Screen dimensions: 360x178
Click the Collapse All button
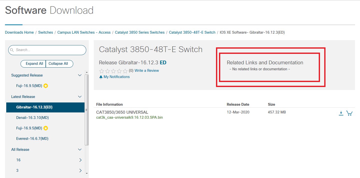[x=59, y=64]
